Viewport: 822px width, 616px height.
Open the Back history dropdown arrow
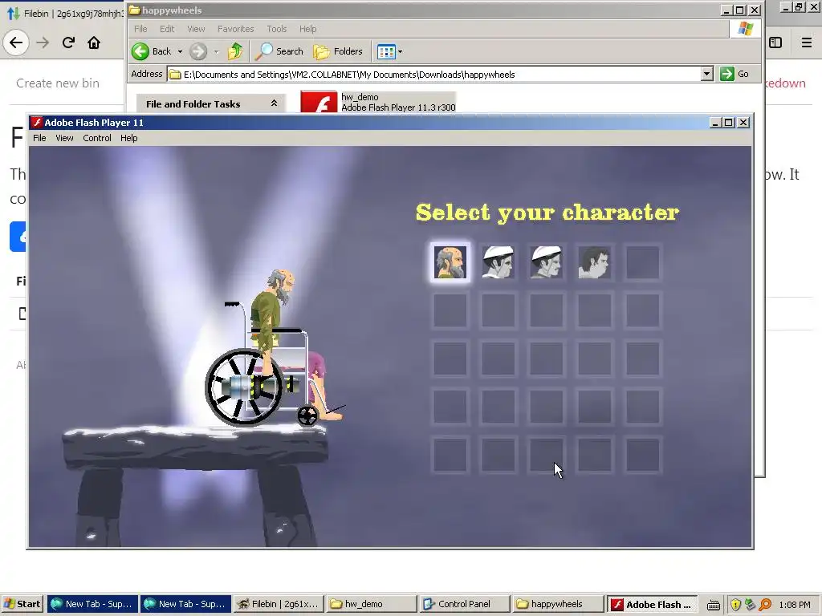pyautogui.click(x=180, y=51)
